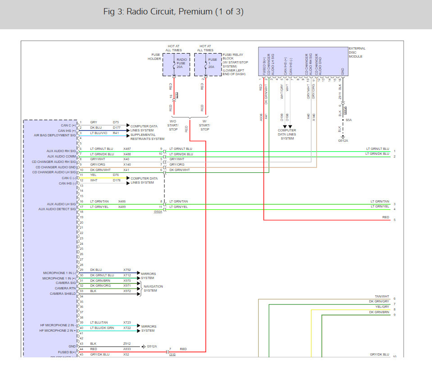Click the AUX AUDIO LH SIG label

click(61, 204)
